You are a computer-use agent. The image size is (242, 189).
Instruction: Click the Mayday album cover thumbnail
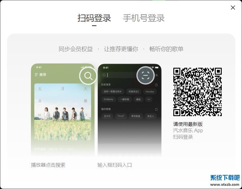64,112
